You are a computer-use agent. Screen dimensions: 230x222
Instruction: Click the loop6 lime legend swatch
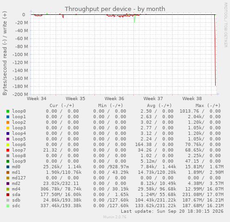8,145
